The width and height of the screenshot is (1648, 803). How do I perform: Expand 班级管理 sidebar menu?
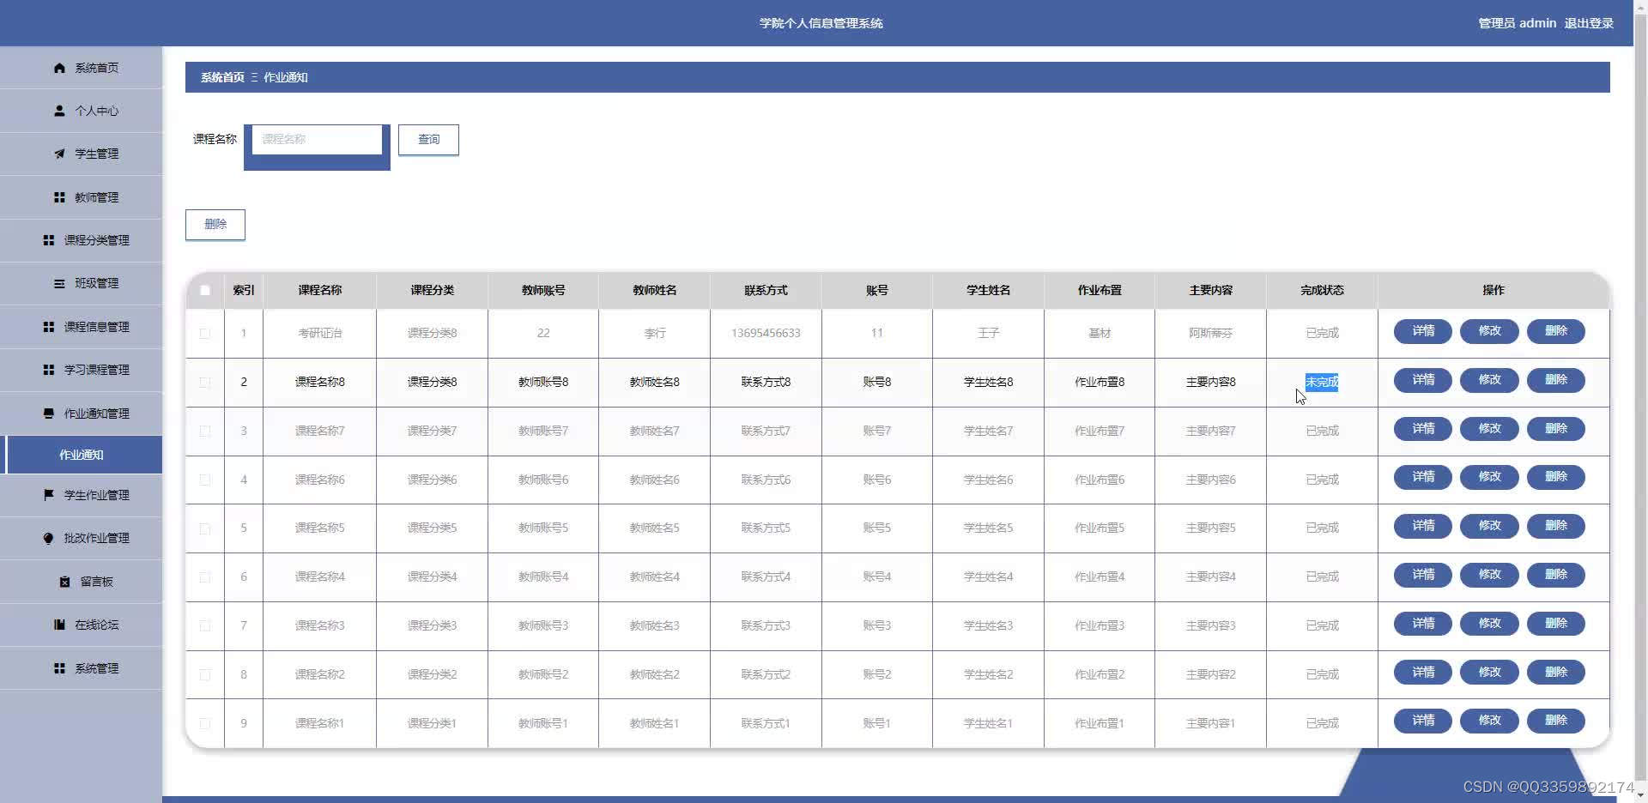click(x=81, y=283)
